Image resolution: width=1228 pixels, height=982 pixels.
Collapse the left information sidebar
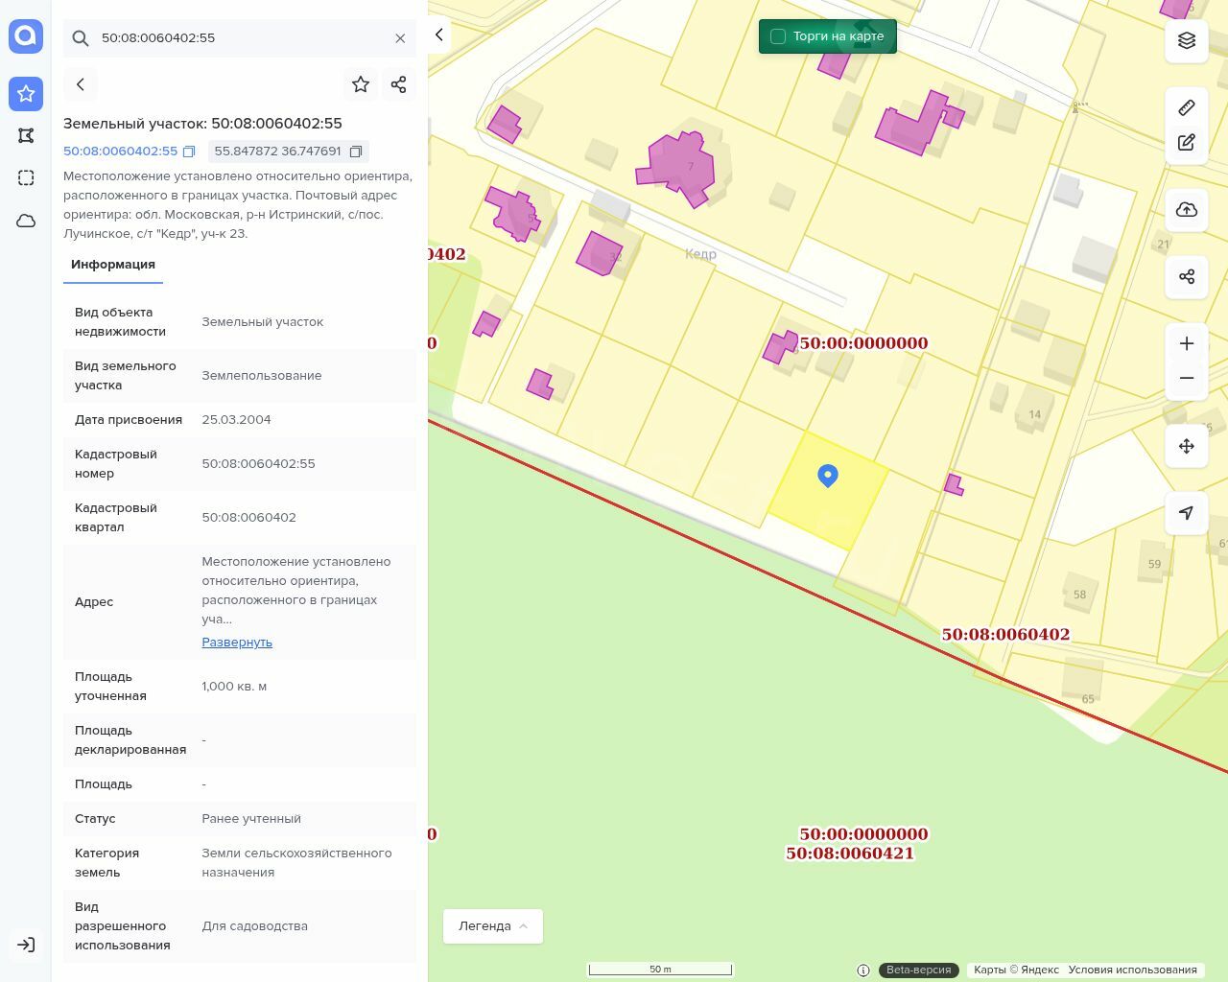tap(439, 35)
